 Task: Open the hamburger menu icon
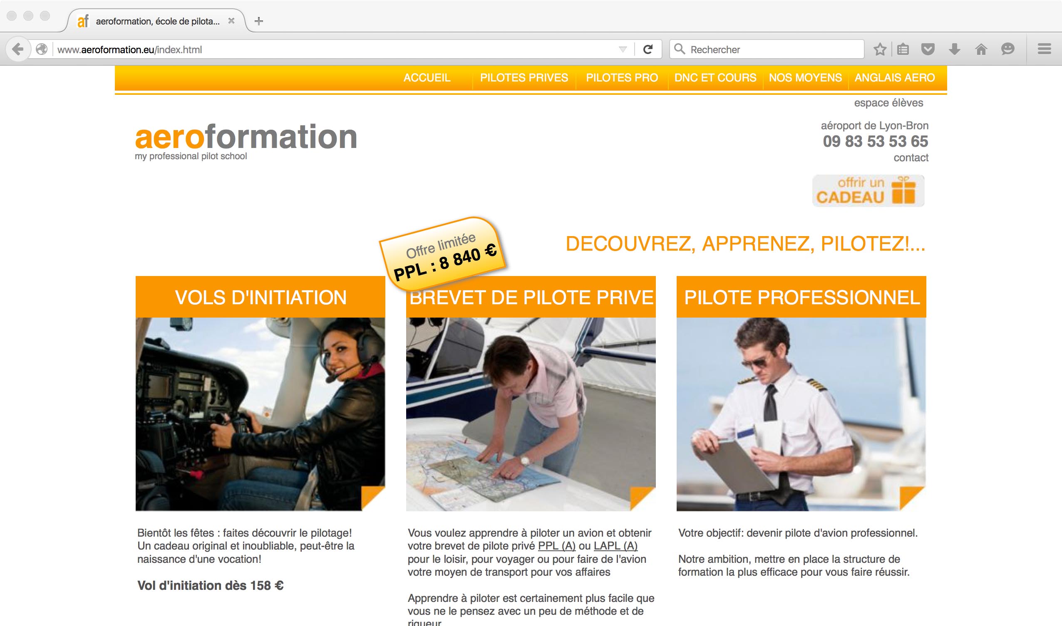coord(1044,49)
